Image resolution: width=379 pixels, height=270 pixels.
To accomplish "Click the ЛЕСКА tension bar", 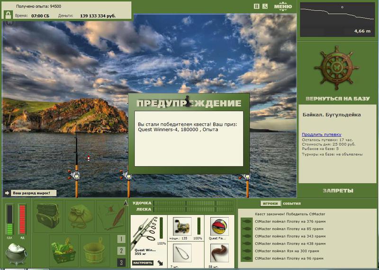I will 193,209.
